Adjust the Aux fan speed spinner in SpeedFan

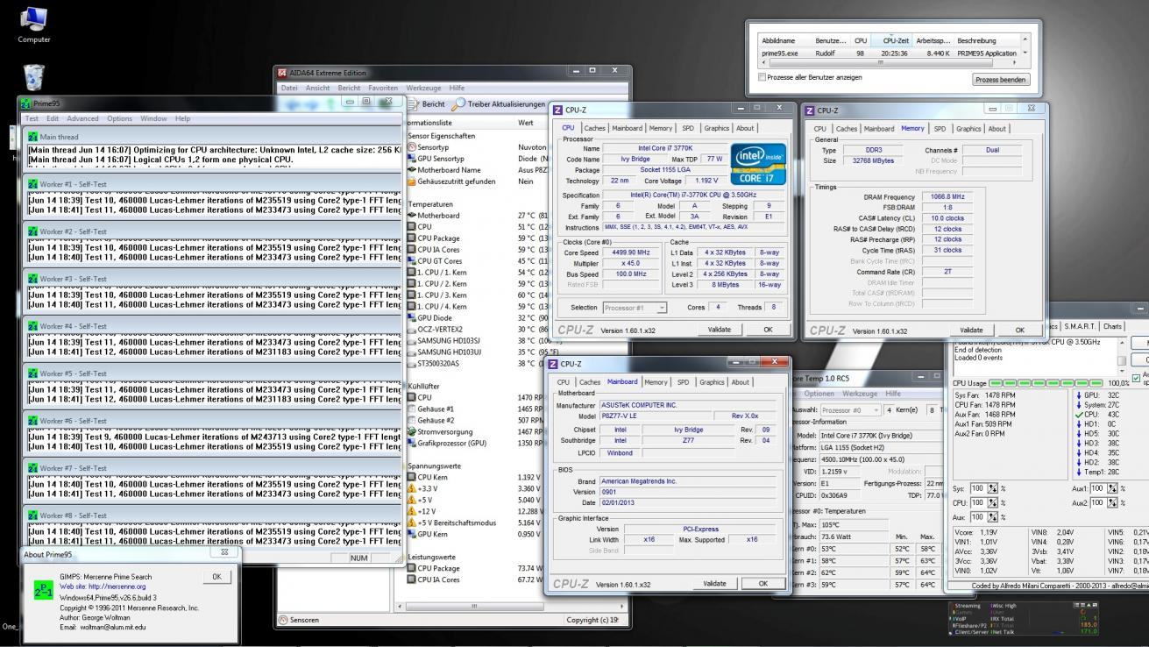click(991, 517)
